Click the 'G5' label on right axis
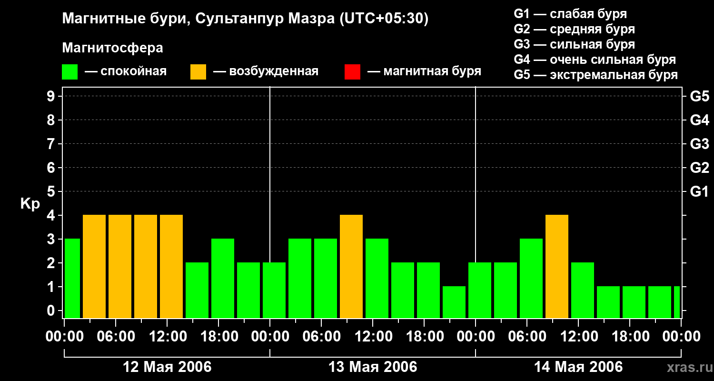 point(700,97)
